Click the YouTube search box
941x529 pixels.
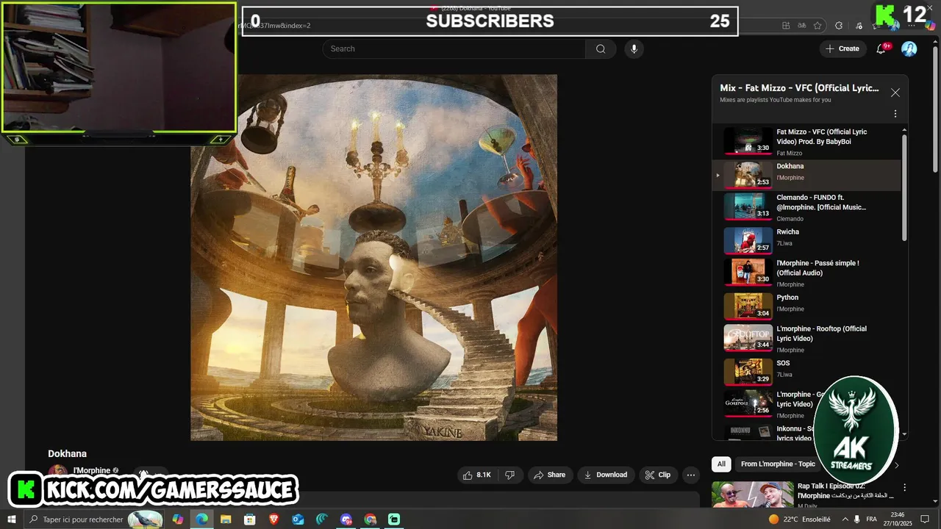(x=454, y=48)
